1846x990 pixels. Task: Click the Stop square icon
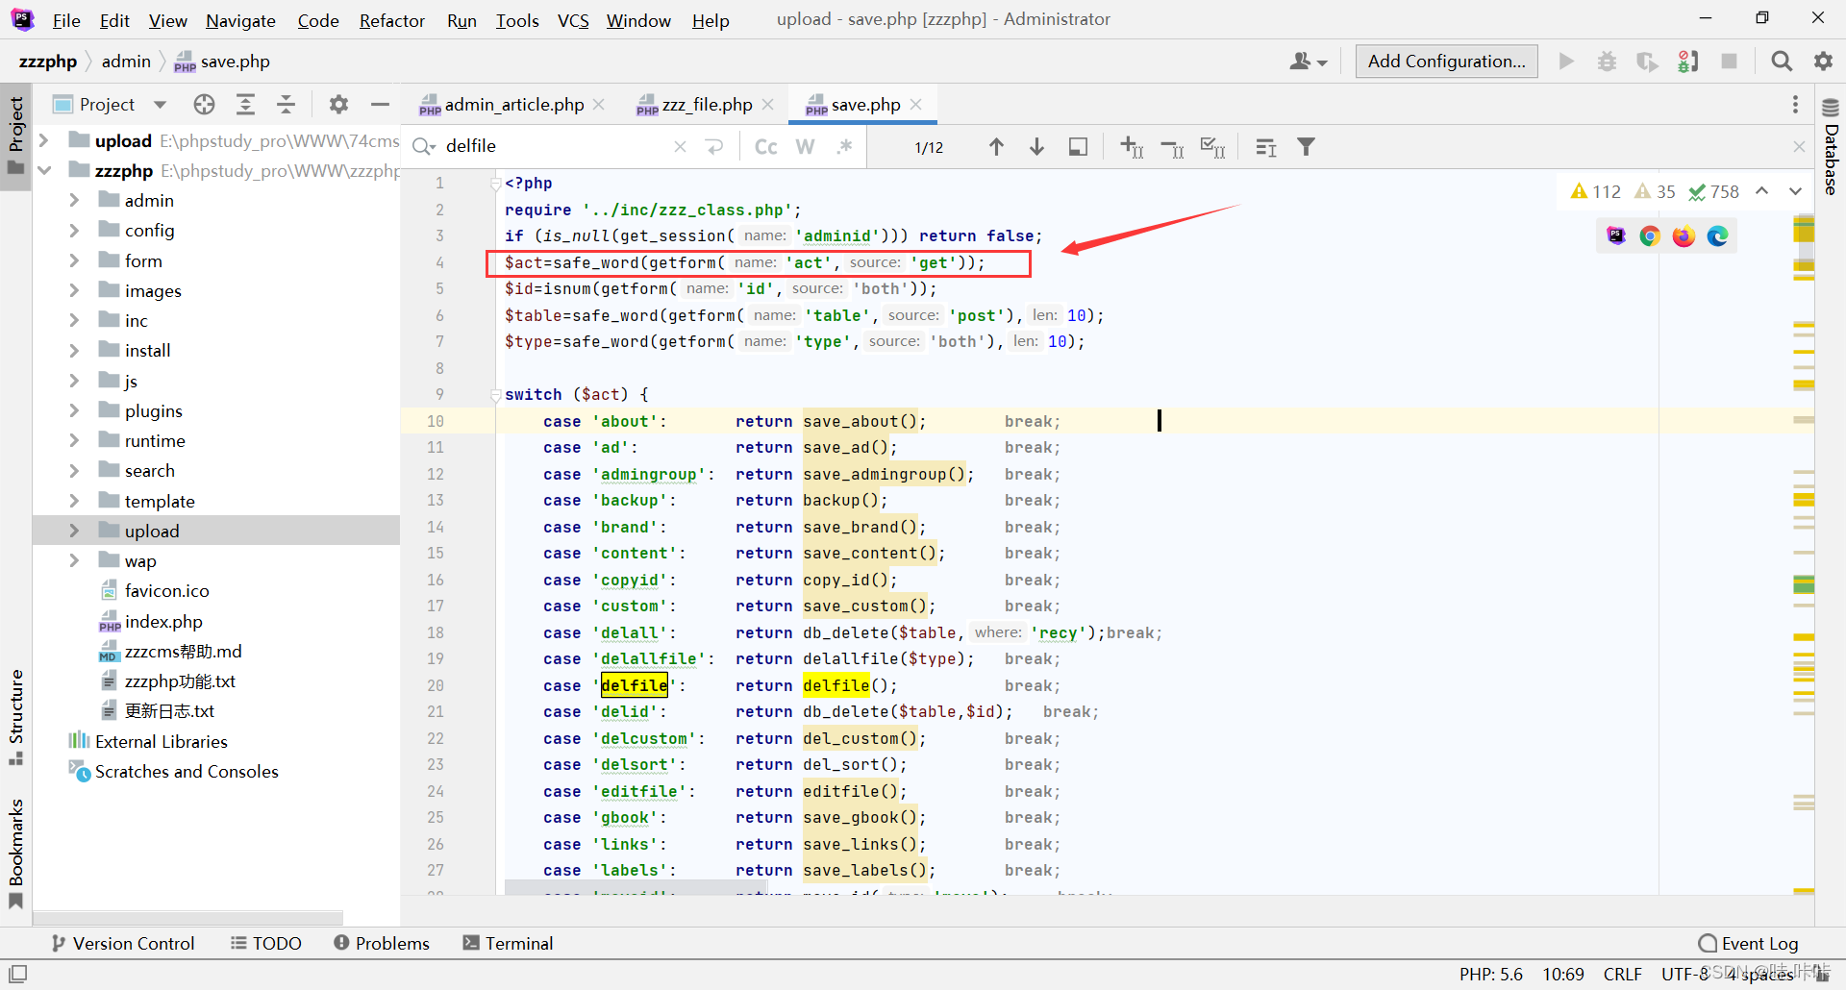pos(1729,62)
